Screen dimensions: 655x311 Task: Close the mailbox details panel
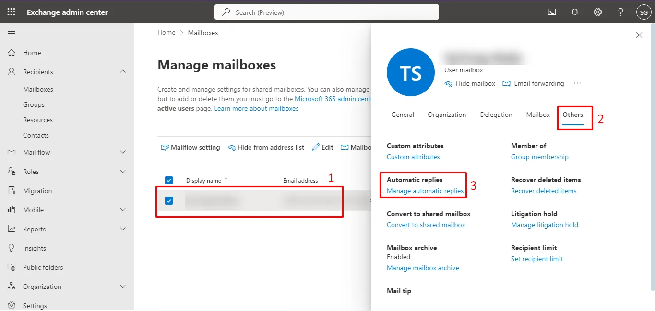[x=639, y=35]
